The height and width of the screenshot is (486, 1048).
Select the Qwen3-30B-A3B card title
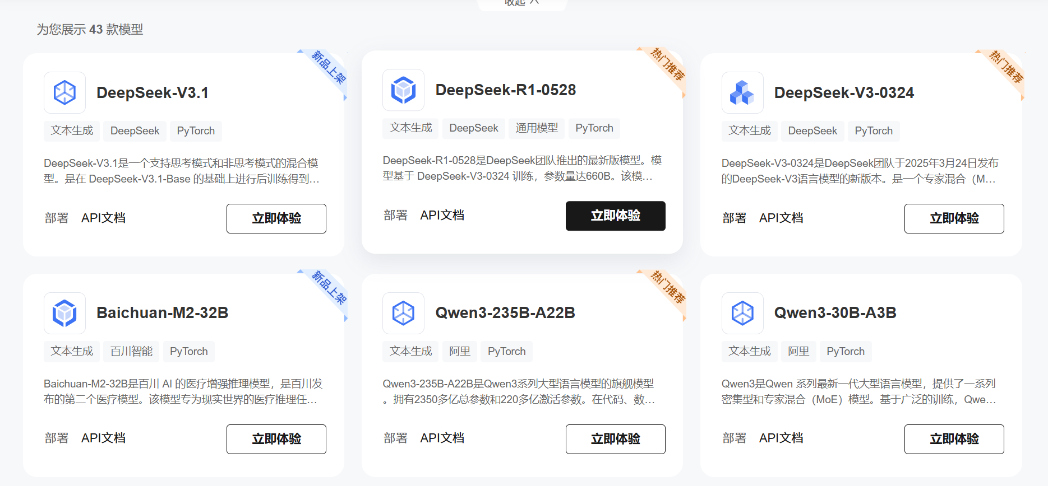[835, 312]
